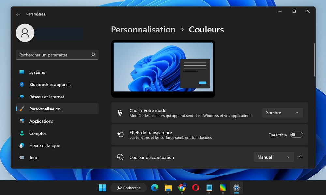Image resolution: width=326 pixels, height=195 pixels.
Task: Click the Effets de transparence label
Action: pos(151,133)
